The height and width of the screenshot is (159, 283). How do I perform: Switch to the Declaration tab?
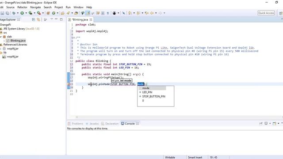pos(110,124)
